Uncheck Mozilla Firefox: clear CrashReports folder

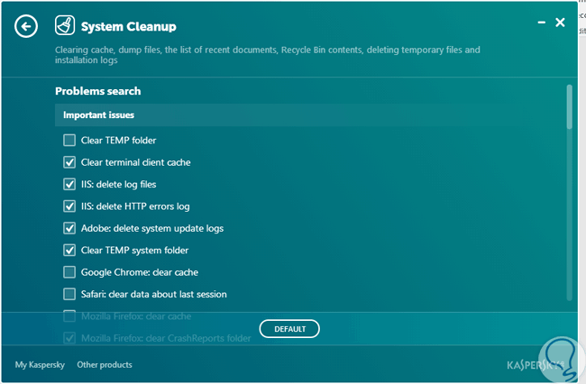[x=69, y=338]
